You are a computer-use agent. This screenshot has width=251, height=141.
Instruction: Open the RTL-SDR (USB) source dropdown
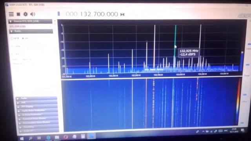[x=31, y=26]
